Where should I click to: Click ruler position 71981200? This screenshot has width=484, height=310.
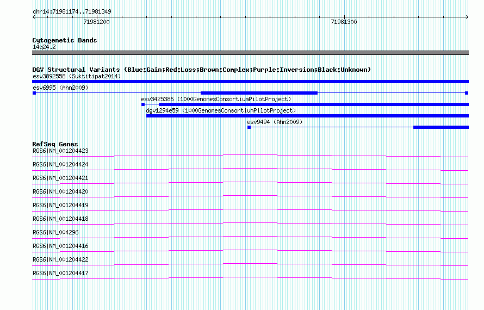96,22
